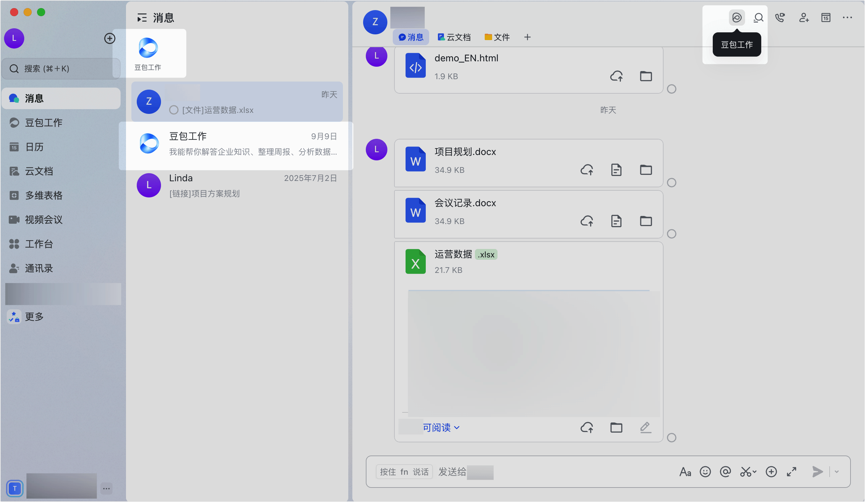Open the calendar icon in chat header
Image resolution: width=865 pixels, height=502 pixels.
coord(826,18)
